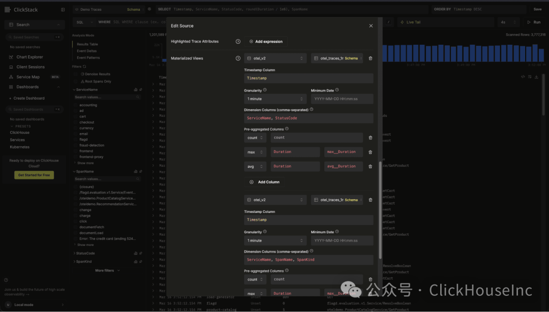
Task: Open help for Highlighted Trace Attributes
Action: tap(238, 42)
